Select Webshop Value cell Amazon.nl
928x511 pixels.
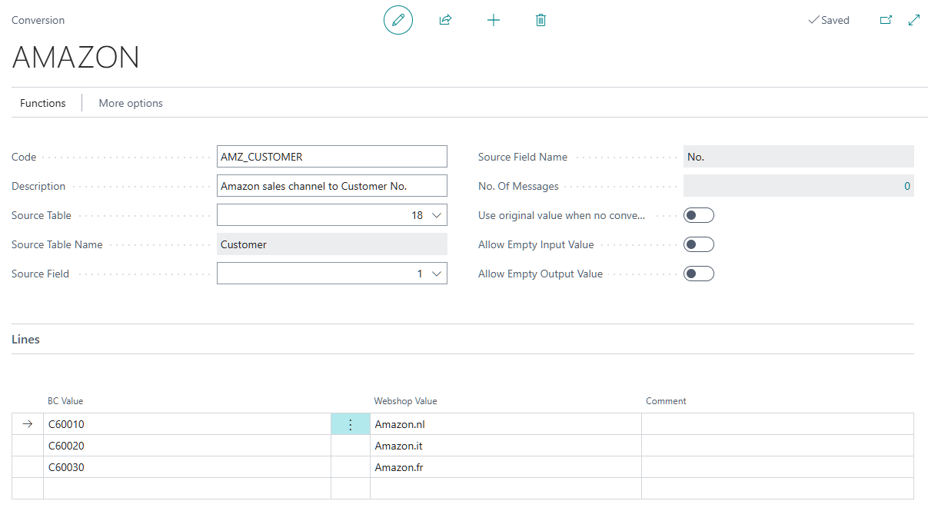click(506, 424)
